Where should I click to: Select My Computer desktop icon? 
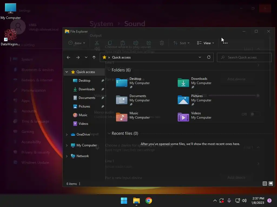point(11,11)
